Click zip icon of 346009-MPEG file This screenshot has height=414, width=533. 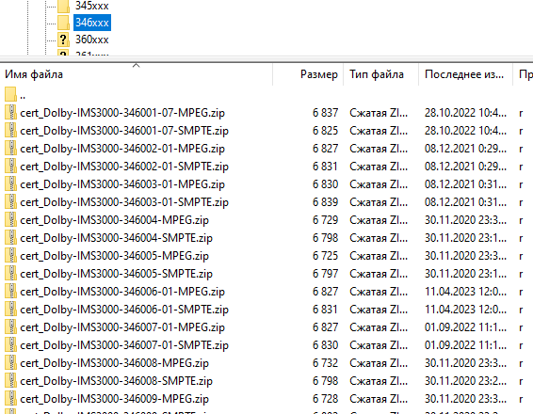11,398
